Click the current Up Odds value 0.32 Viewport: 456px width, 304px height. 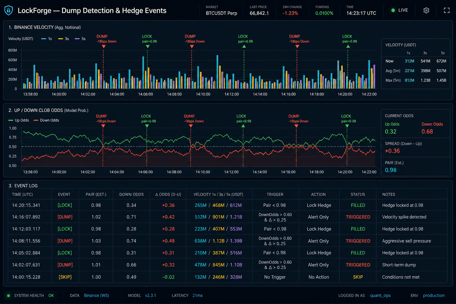[391, 132]
